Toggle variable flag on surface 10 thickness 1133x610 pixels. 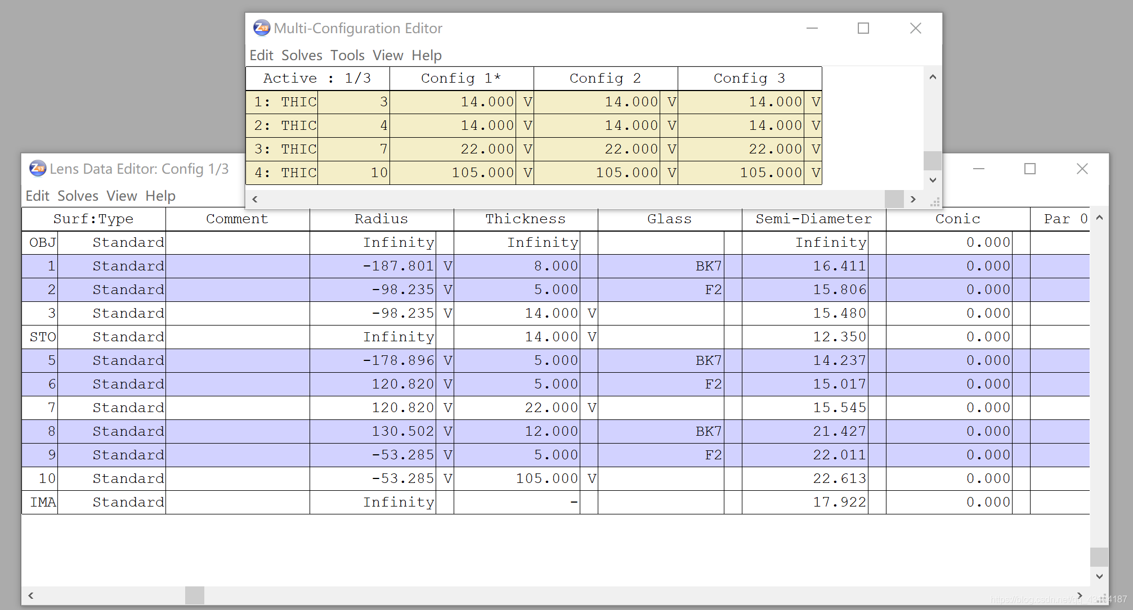[x=591, y=478]
